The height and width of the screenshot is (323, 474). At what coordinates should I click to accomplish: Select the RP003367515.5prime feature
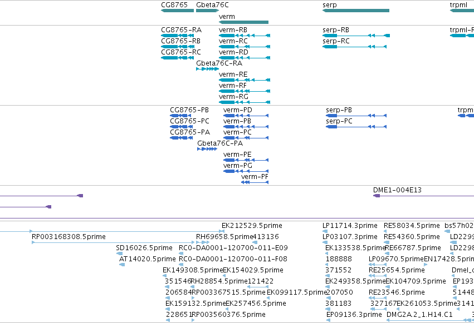click(193, 298)
